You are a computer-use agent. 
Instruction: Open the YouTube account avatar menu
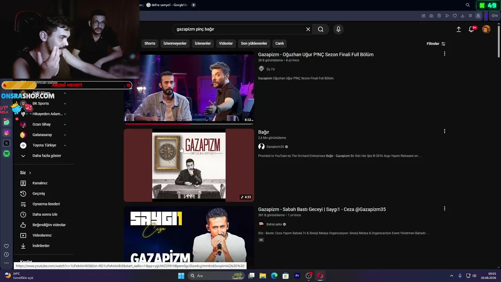[486, 29]
